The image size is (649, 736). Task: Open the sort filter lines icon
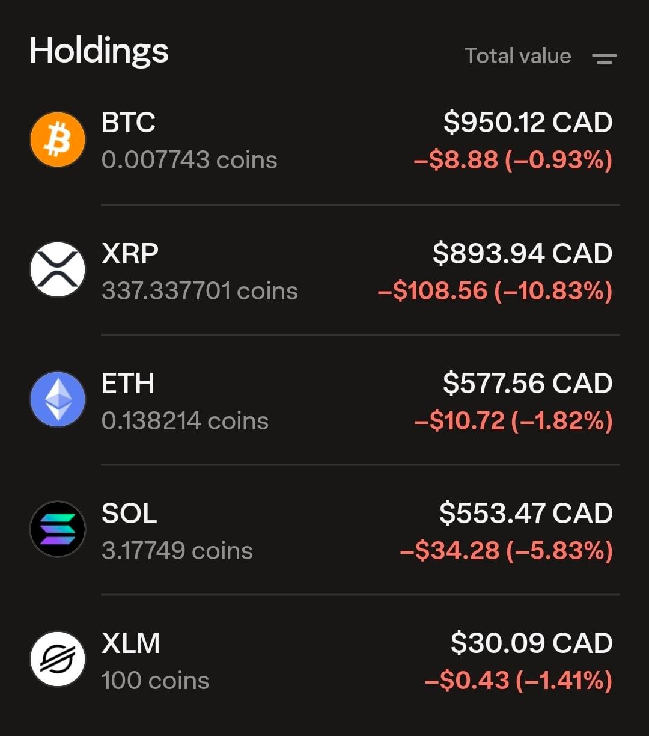pos(604,58)
